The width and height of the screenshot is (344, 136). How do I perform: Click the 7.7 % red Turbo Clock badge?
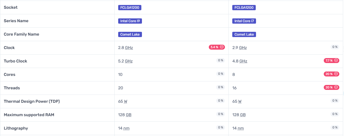pyautogui.click(x=331, y=60)
